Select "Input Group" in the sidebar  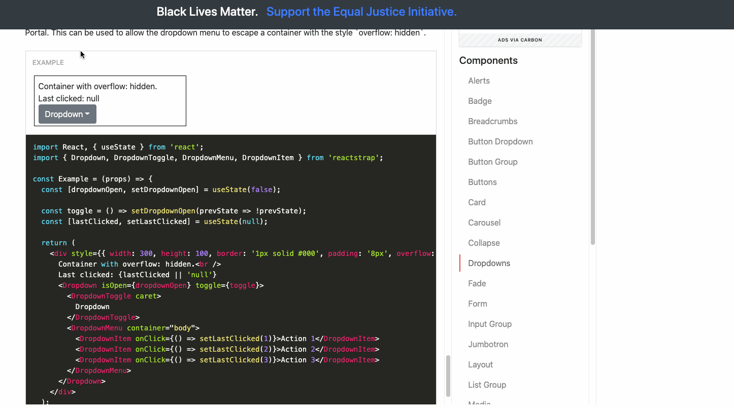pos(490,324)
